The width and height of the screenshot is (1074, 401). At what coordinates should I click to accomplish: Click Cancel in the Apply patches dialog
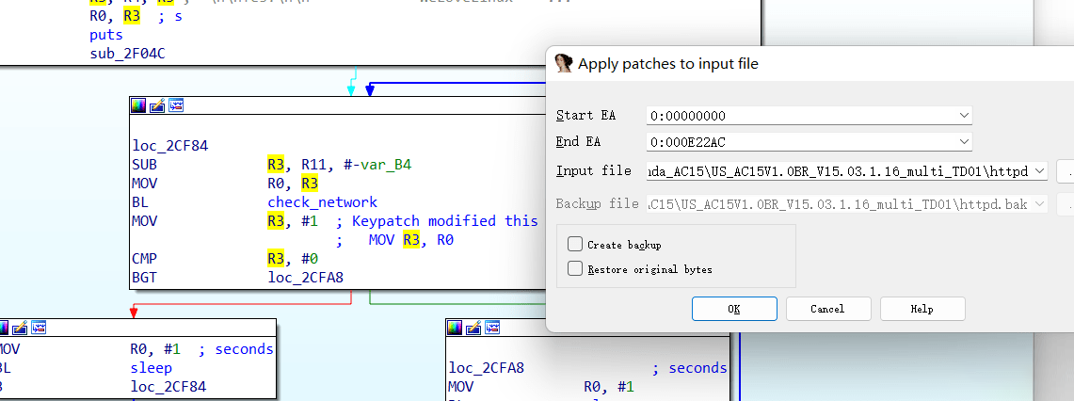tap(828, 309)
